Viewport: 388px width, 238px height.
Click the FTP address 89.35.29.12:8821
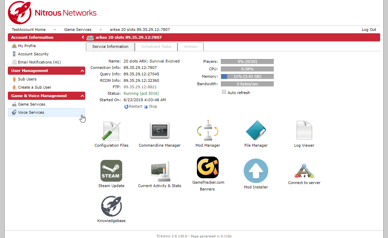(140, 87)
